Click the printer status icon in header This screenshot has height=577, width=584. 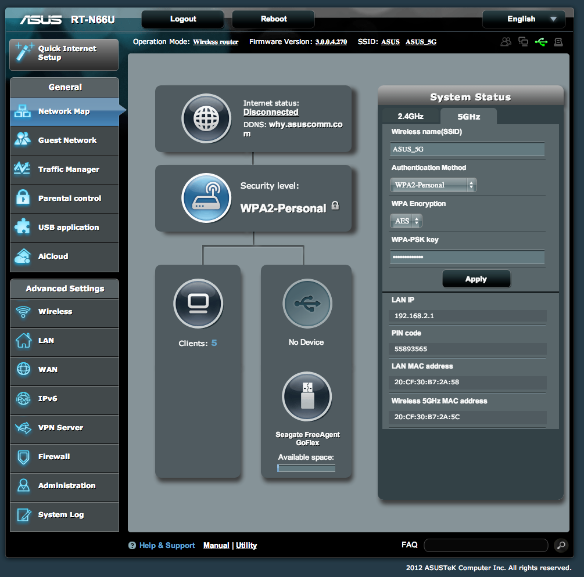[558, 42]
